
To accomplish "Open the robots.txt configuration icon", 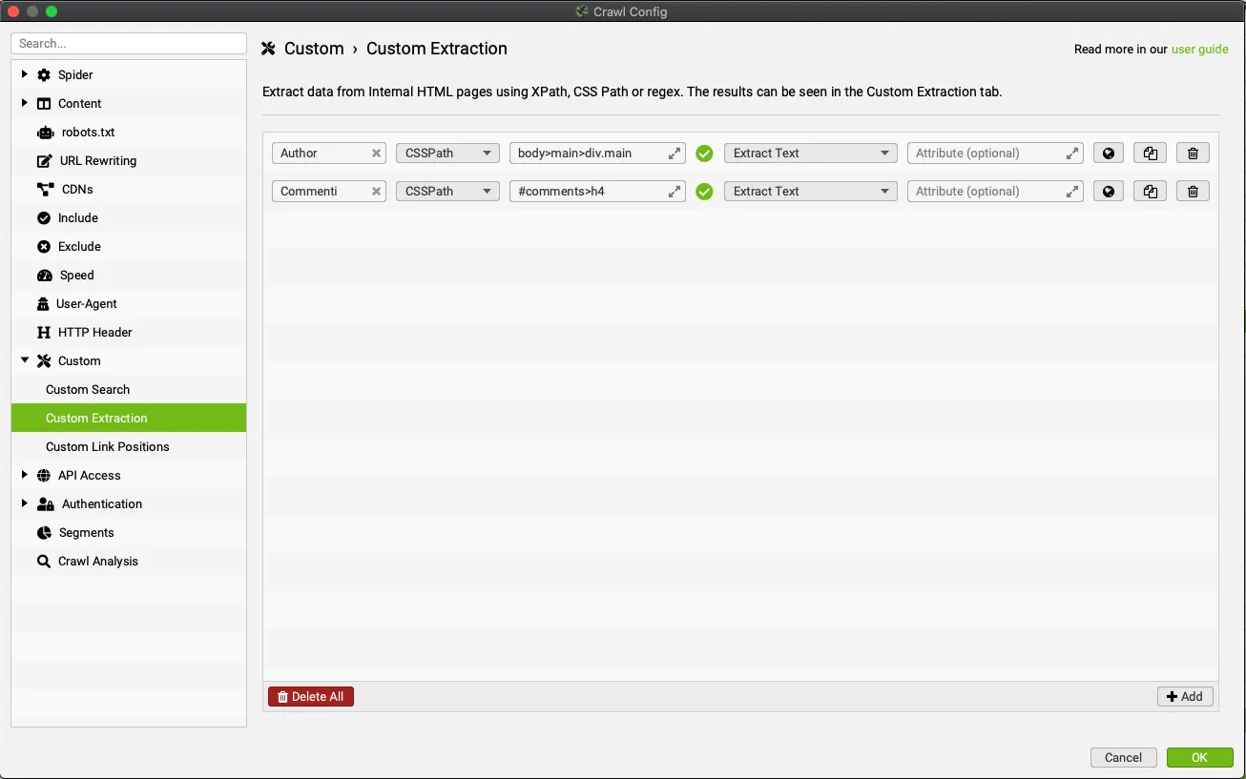I will pyautogui.click(x=42, y=132).
